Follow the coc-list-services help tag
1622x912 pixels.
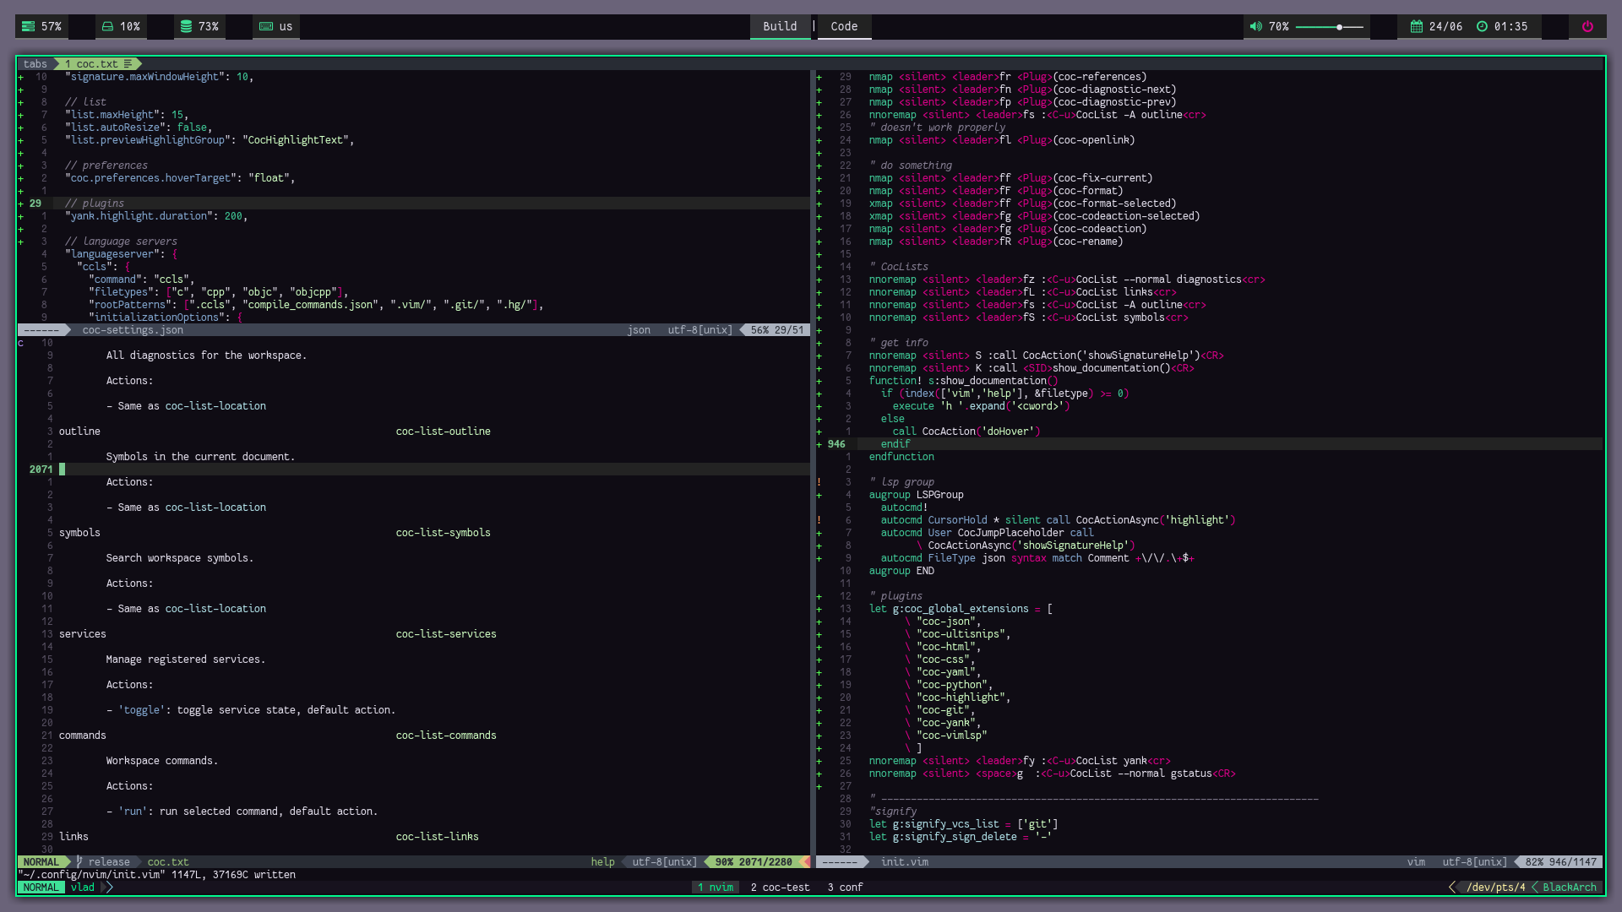pos(446,634)
